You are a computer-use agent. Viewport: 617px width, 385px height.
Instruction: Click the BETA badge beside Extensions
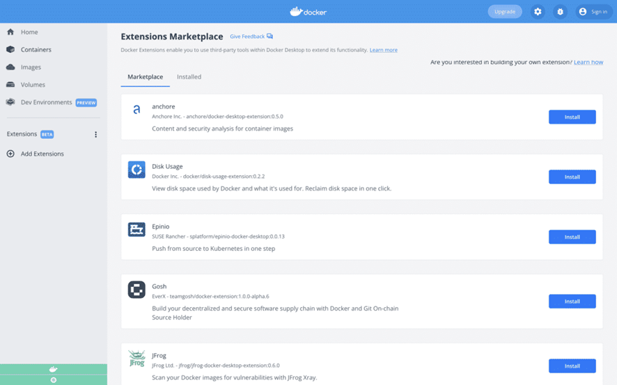point(47,134)
